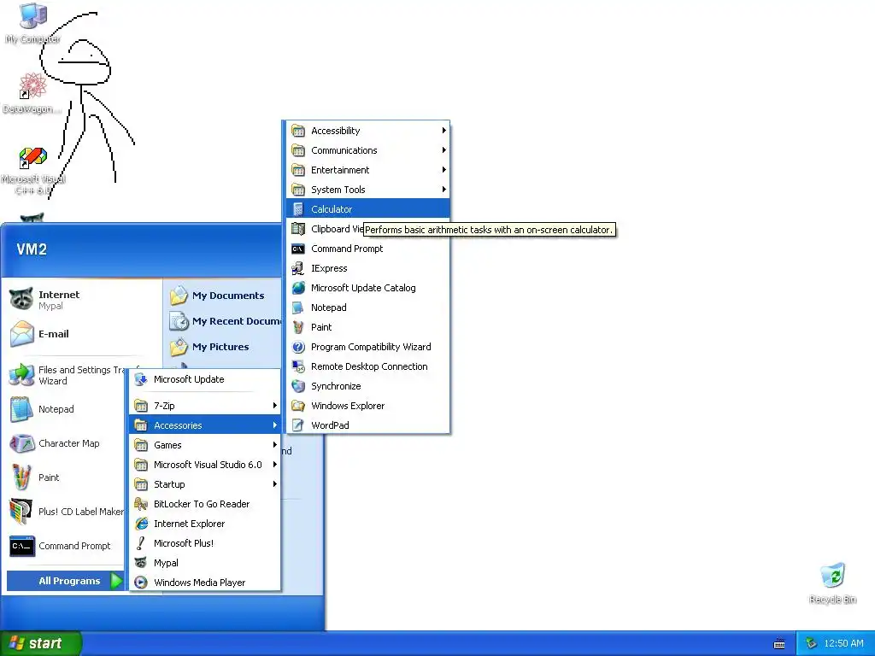Viewport: 875px width, 656px height.
Task: Open the Startup folder entry
Action: coord(204,484)
